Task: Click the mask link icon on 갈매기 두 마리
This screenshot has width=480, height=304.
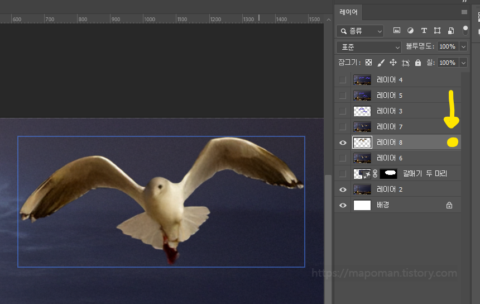Action: click(x=375, y=174)
